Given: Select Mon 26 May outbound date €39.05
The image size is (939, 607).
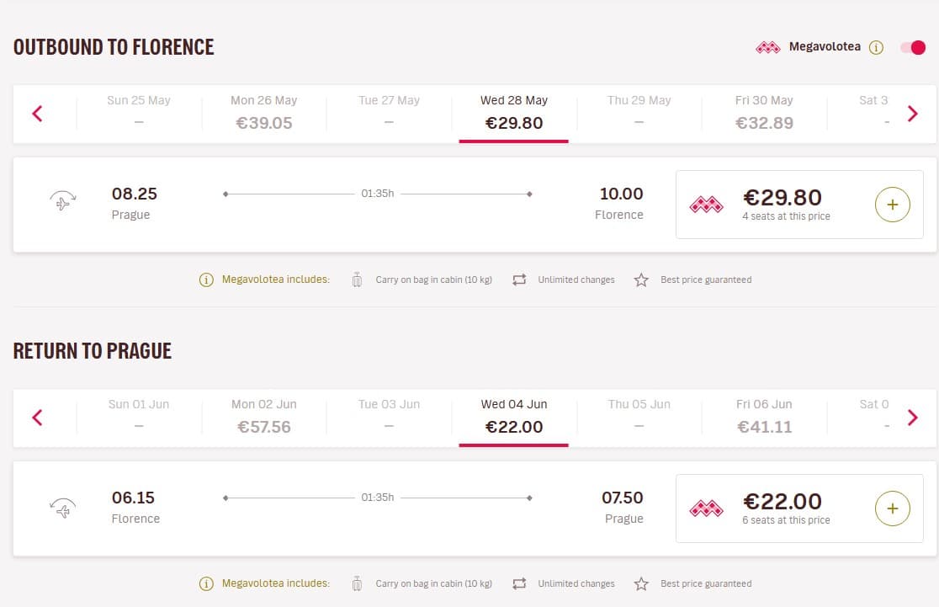Looking at the screenshot, I should (264, 113).
